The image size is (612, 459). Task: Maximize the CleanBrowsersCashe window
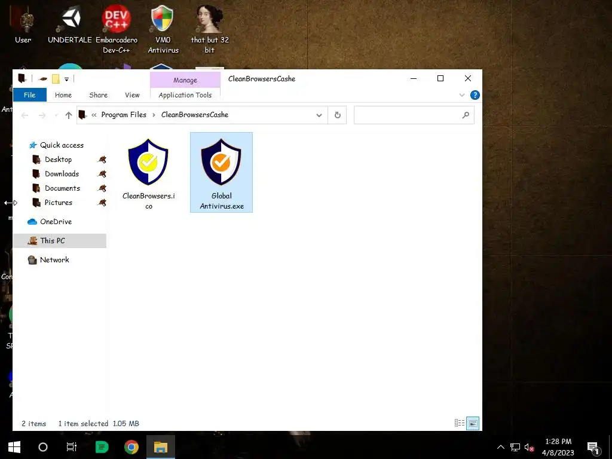pos(440,78)
